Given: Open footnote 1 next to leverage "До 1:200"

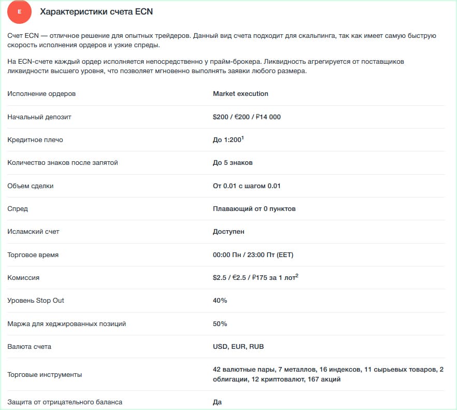Looking at the screenshot, I should [x=243, y=137].
